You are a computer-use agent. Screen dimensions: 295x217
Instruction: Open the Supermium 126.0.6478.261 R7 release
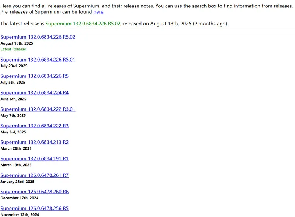[34, 175]
